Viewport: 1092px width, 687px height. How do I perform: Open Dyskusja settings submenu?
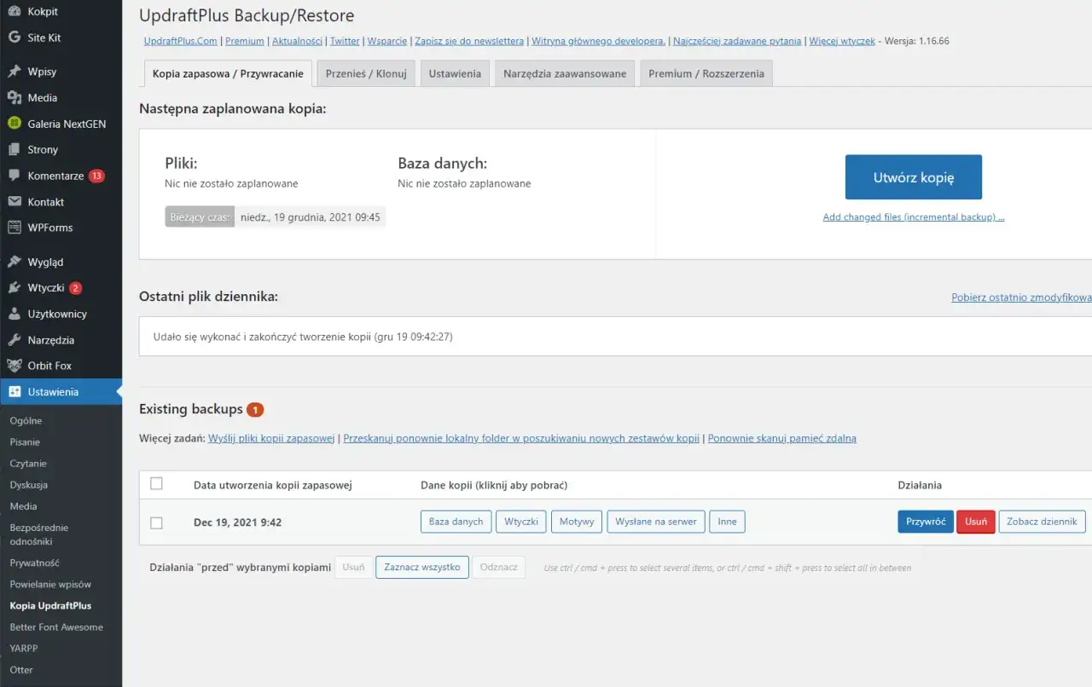click(x=29, y=484)
